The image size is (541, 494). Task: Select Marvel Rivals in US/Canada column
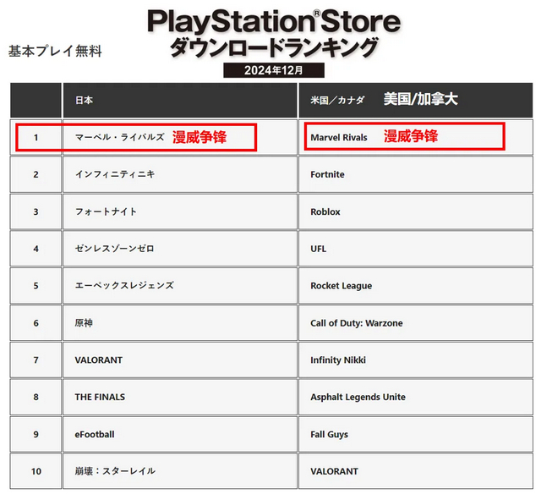pos(338,137)
